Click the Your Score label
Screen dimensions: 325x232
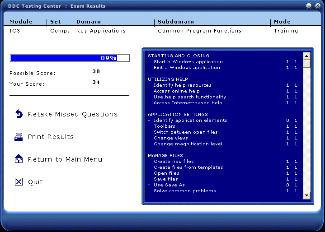27,84
